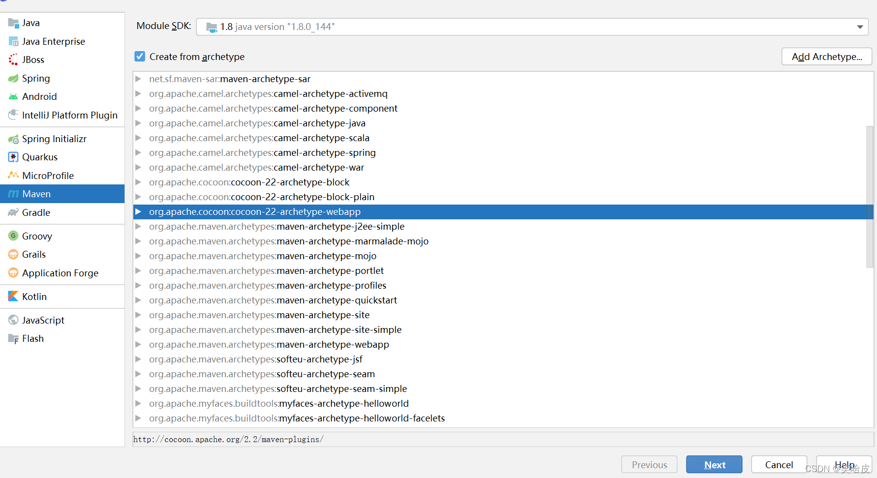Click the archetype list vertical scrollbar
This screenshot has height=478, width=877.
(x=870, y=197)
